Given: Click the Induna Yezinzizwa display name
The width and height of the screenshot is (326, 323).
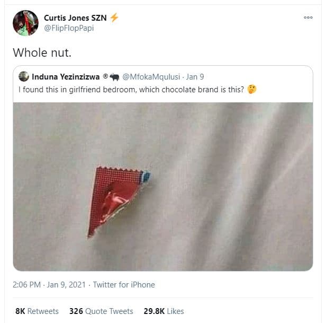Looking at the screenshot, I should [66, 76].
